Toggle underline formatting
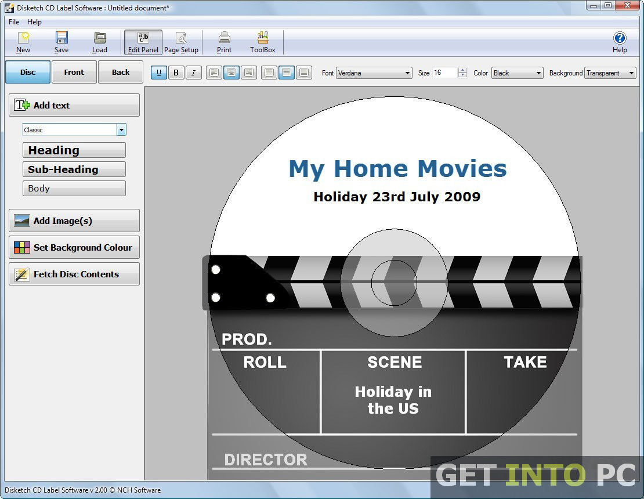This screenshot has height=499, width=644. 158,73
